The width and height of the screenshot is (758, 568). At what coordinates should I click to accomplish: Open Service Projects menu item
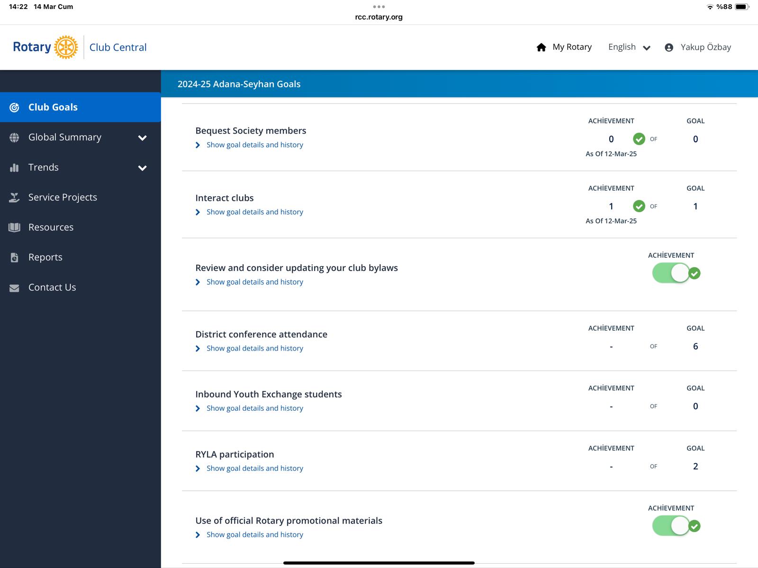tap(81, 197)
